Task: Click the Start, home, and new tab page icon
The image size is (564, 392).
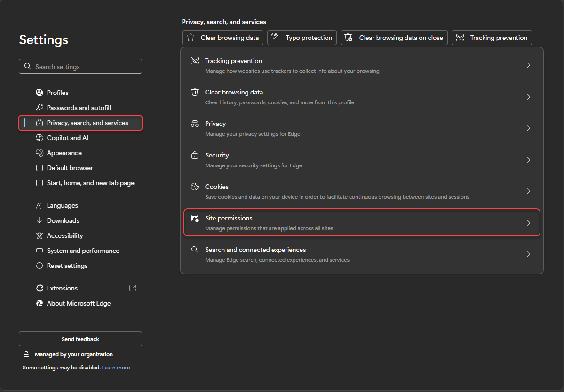Action: [x=40, y=183]
